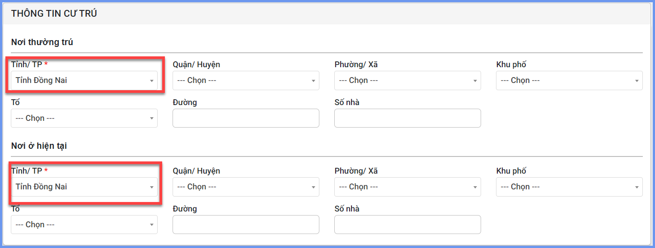Click the Nơi ở hiện tại section heading
655x248 pixels.
click(x=39, y=146)
